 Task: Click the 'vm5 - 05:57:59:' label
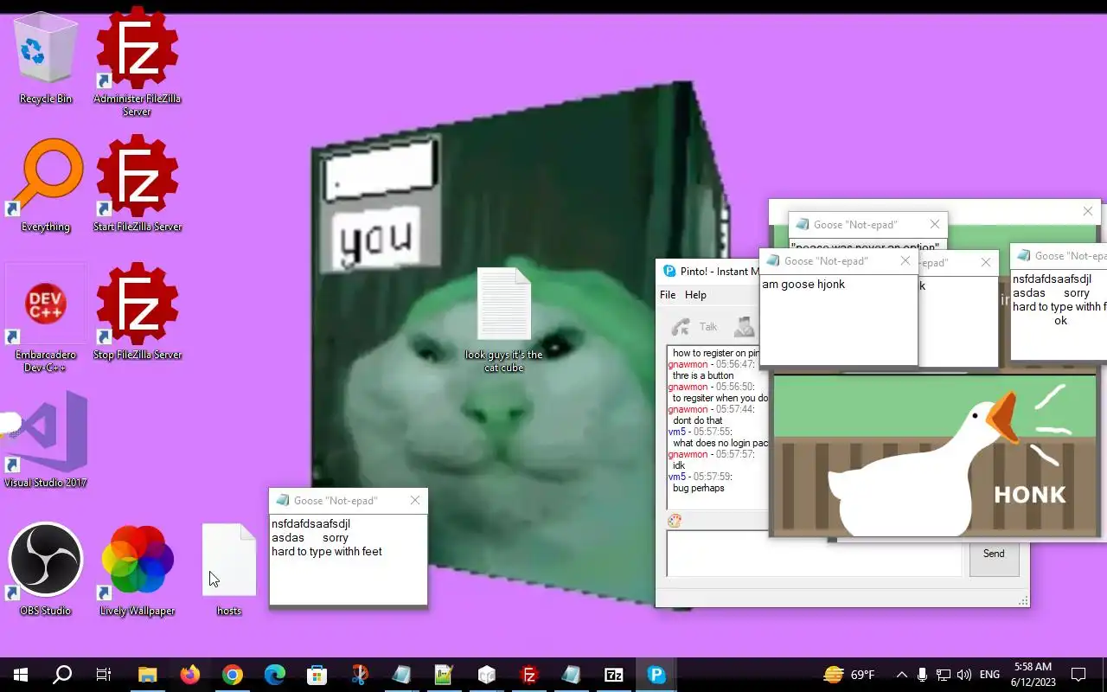tap(701, 477)
